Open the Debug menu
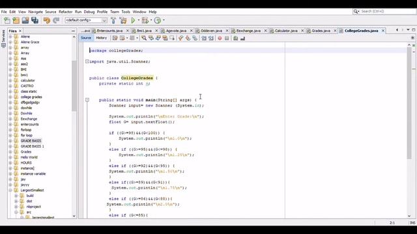 (89, 12)
